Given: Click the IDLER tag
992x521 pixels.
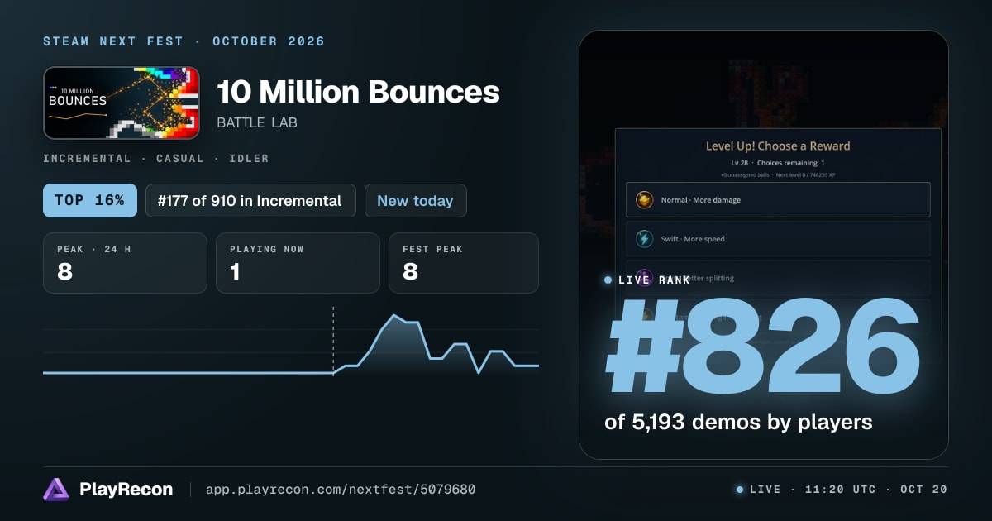Looking at the screenshot, I should coord(250,158).
